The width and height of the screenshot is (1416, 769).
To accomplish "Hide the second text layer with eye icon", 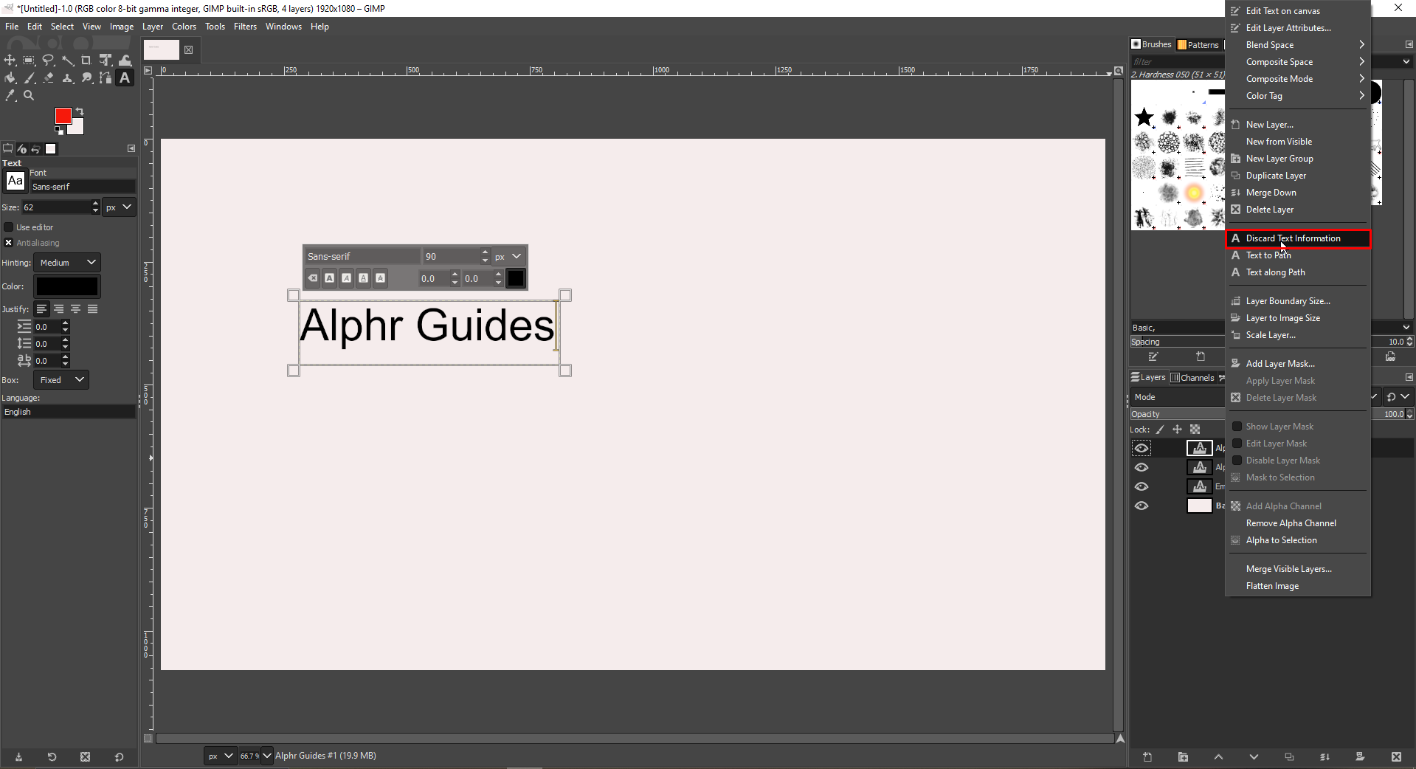I will 1142,467.
